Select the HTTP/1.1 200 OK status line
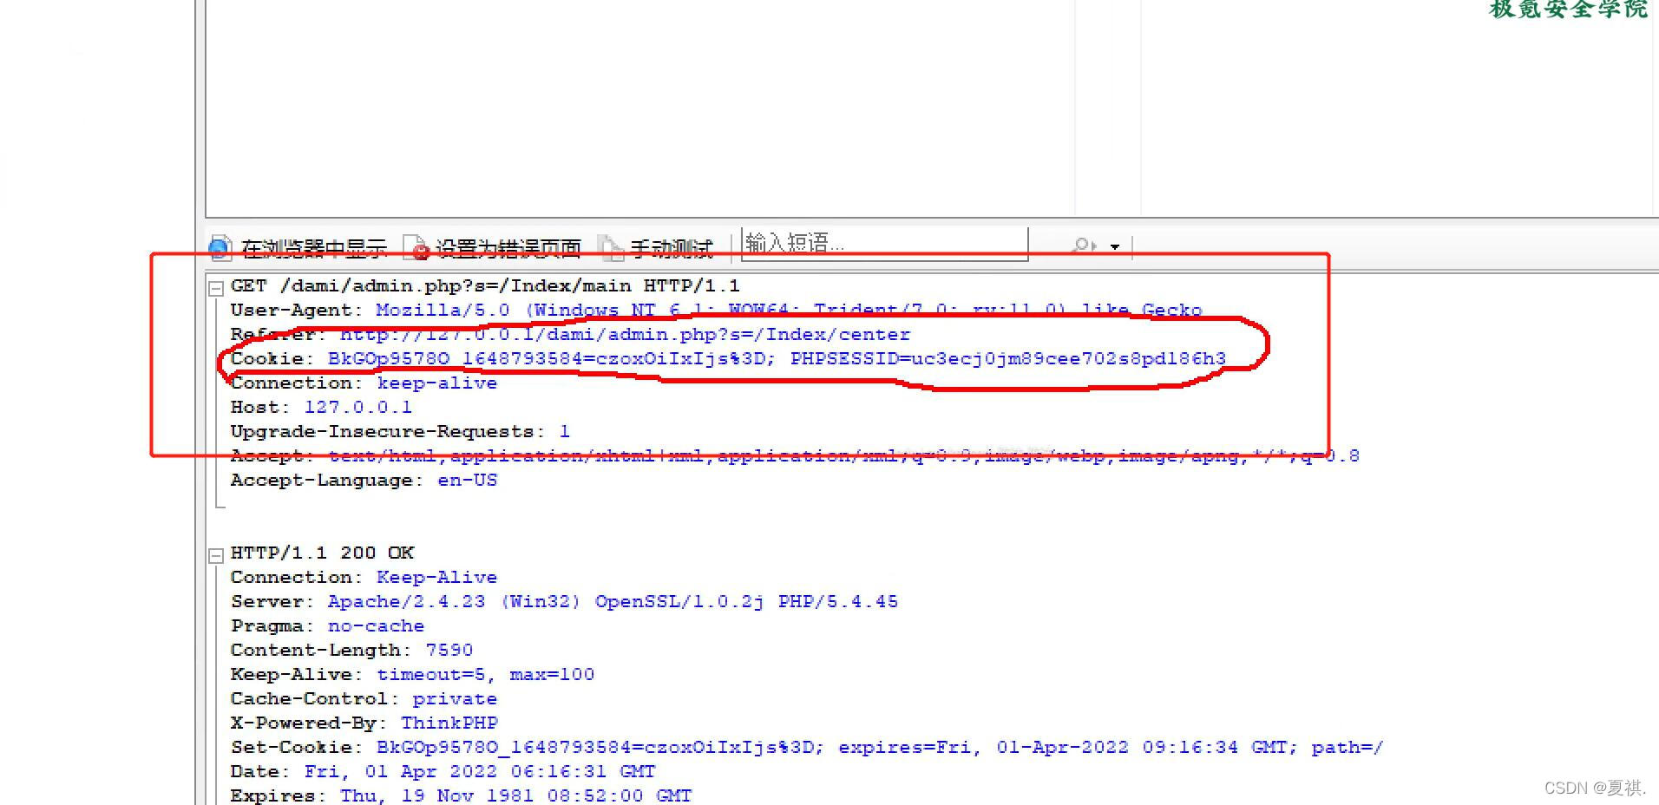 [x=322, y=553]
